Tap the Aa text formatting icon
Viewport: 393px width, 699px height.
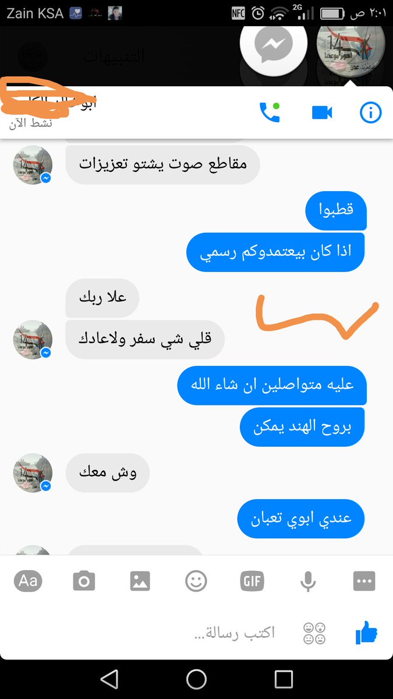28,580
